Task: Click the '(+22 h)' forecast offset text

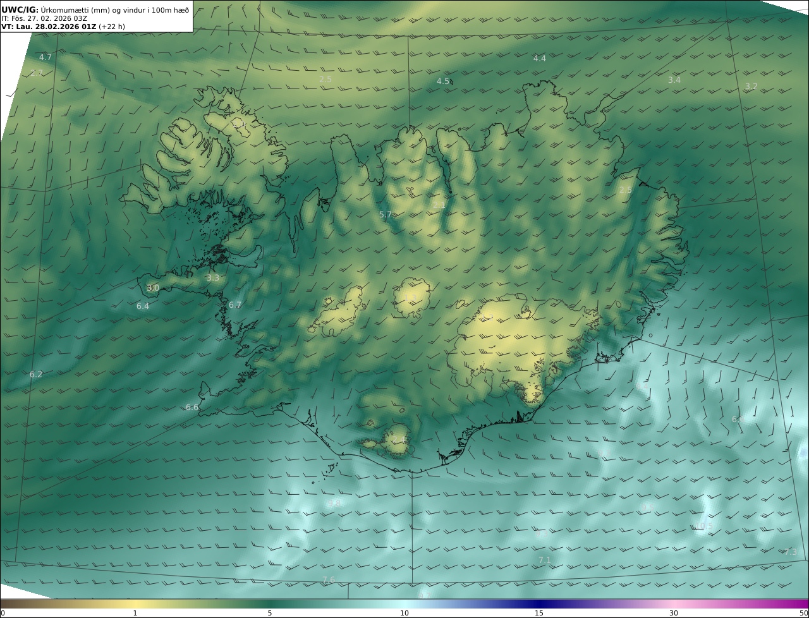Action: tap(113, 27)
